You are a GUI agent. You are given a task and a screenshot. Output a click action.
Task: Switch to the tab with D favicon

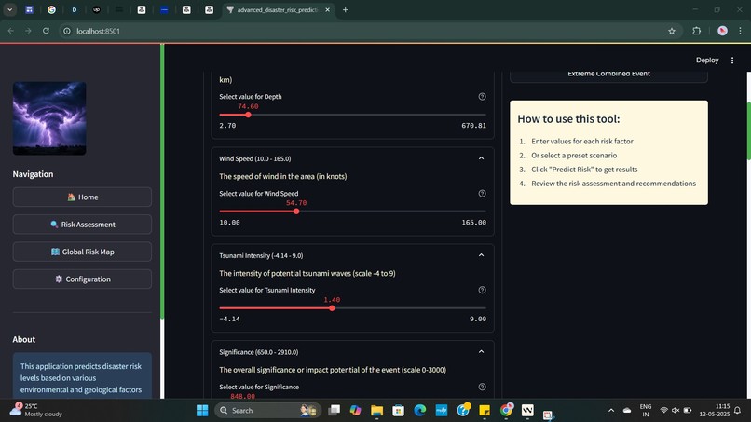(x=74, y=9)
